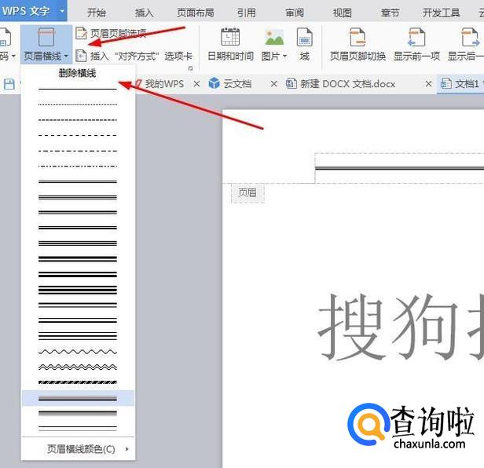The height and width of the screenshot is (468, 484).
Task: Close the 新建 DOCX 文档.docx tab
Action: pos(428,83)
